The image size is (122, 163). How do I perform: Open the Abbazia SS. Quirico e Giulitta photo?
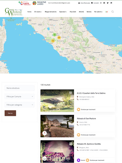57,152
